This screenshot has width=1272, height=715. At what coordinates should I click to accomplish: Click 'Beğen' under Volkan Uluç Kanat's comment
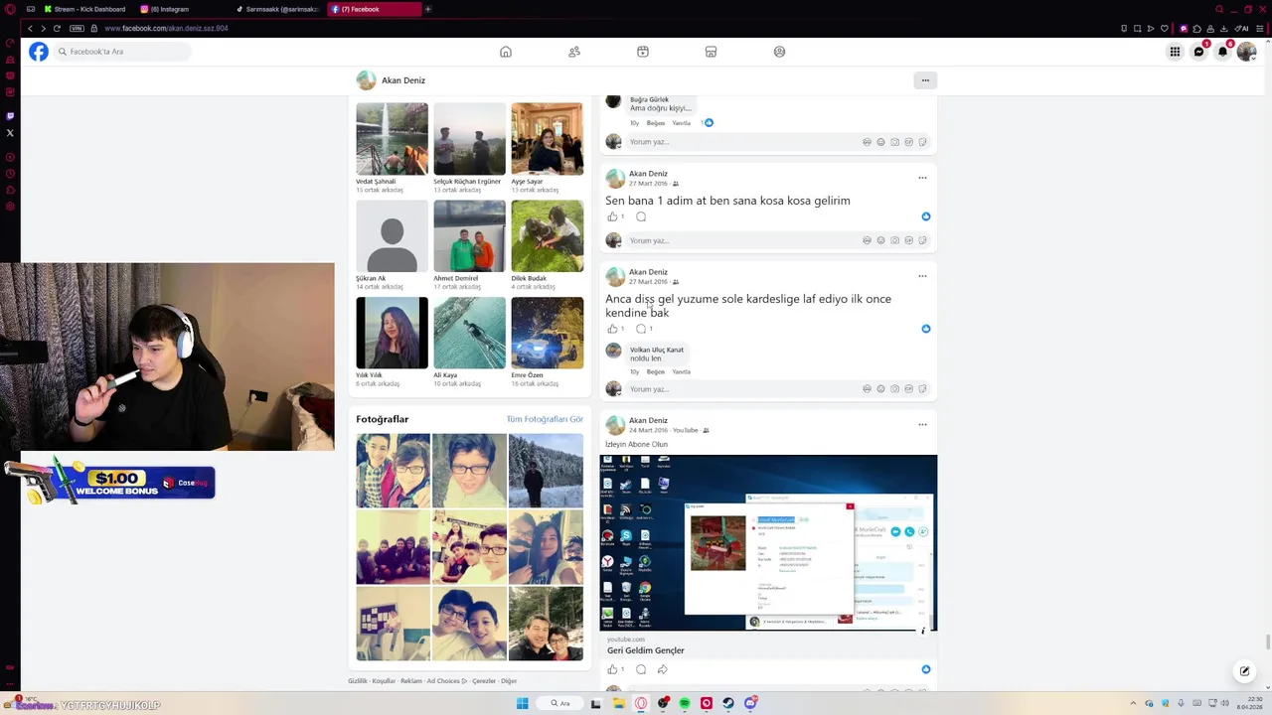tap(656, 371)
